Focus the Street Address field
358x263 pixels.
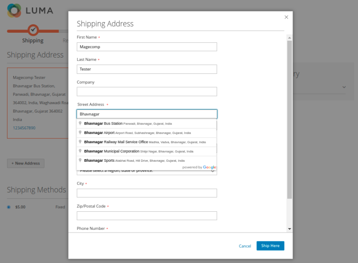pos(147,114)
